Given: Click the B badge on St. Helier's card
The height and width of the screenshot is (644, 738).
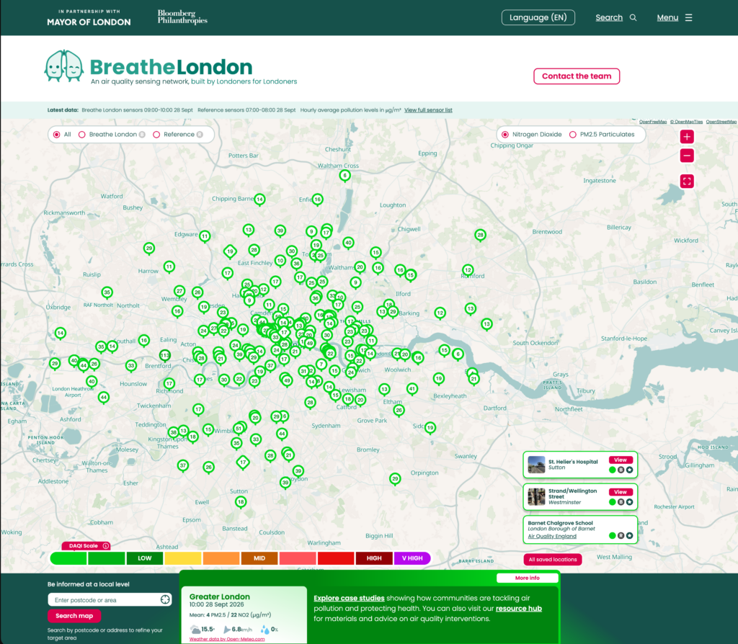Looking at the screenshot, I should (621, 470).
